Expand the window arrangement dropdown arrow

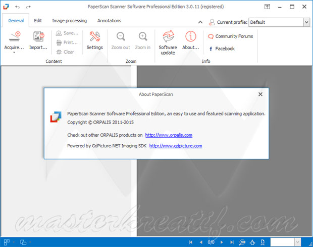[30, 242]
